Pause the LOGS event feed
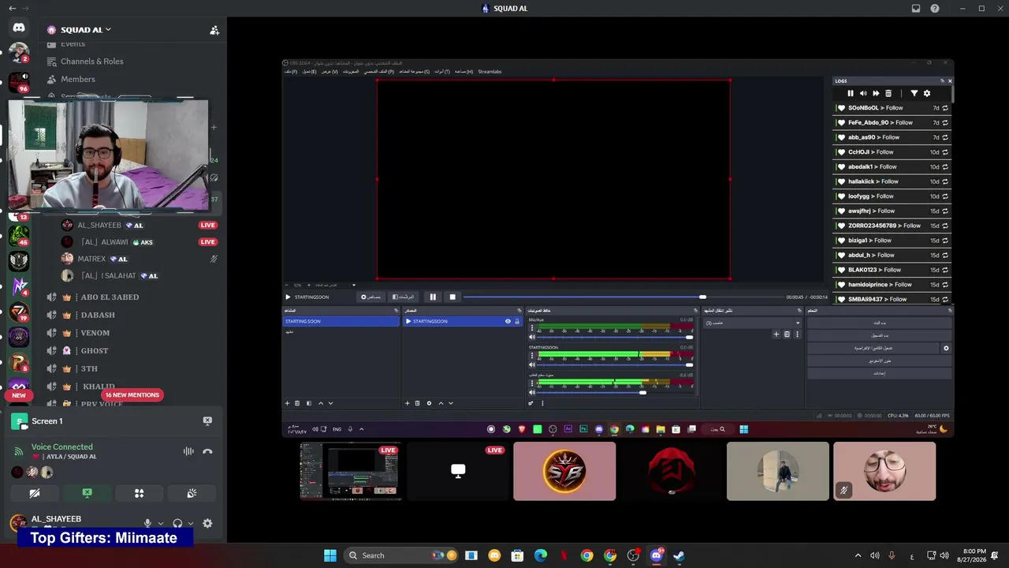The height and width of the screenshot is (568, 1009). tap(851, 93)
